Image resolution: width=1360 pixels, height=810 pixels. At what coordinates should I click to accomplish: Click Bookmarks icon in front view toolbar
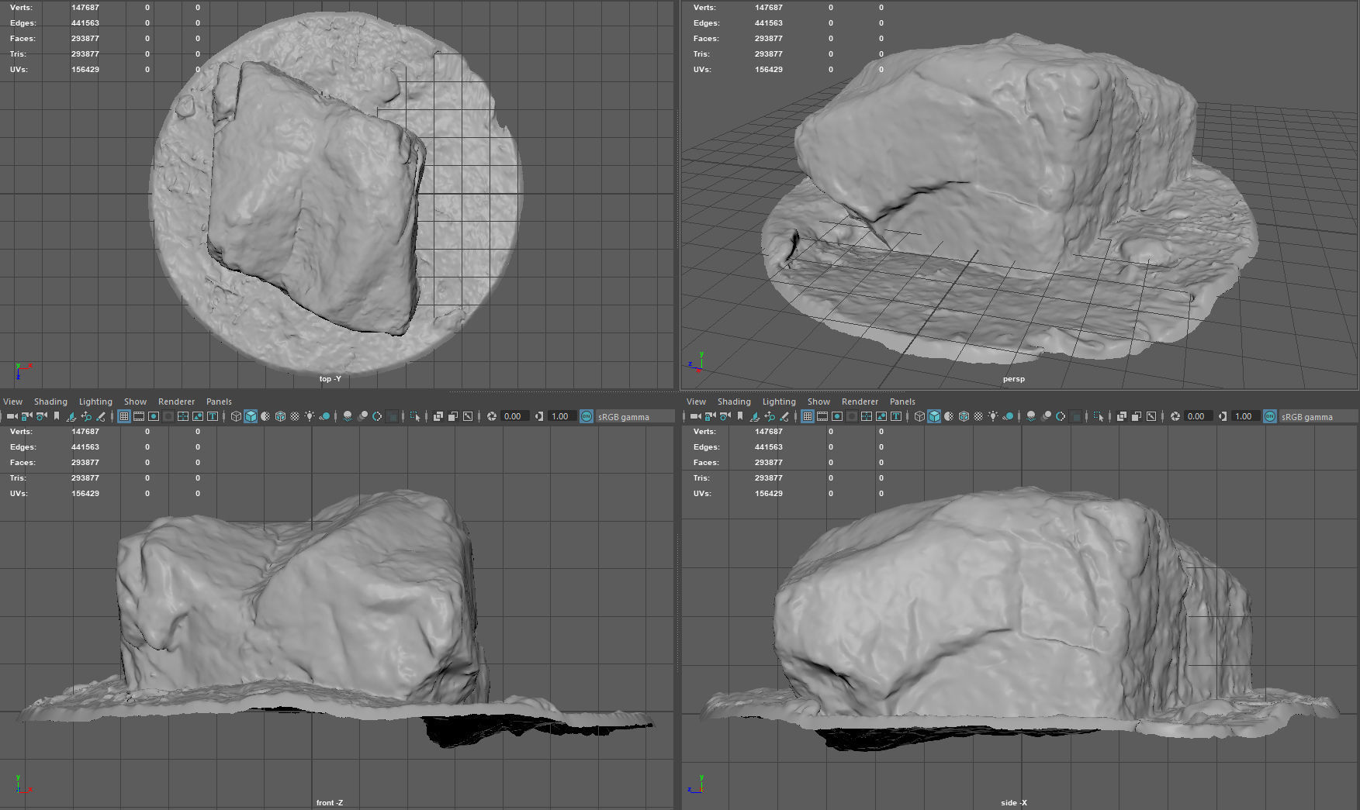[x=57, y=416]
